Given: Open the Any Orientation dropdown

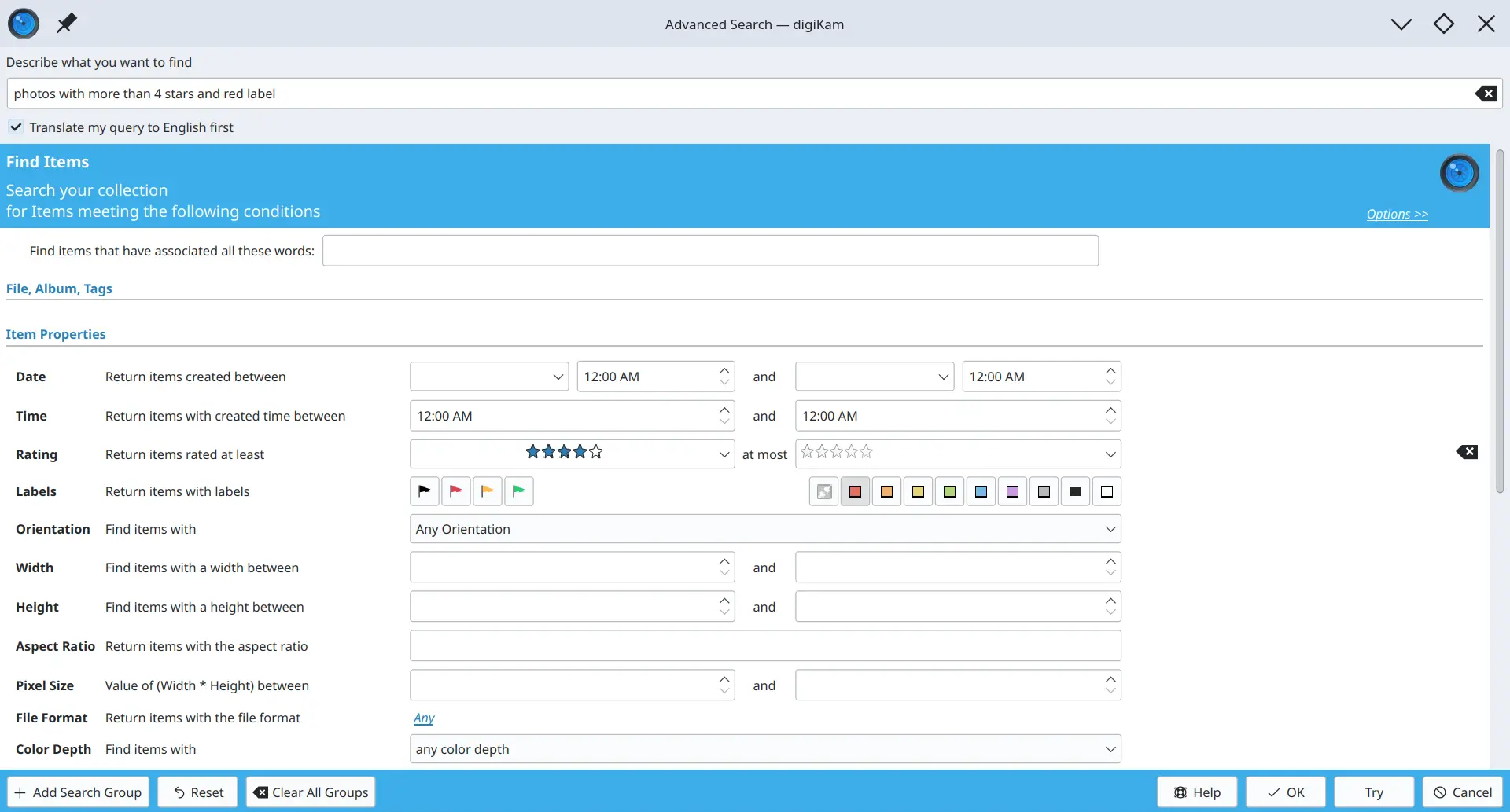Looking at the screenshot, I should [x=765, y=529].
